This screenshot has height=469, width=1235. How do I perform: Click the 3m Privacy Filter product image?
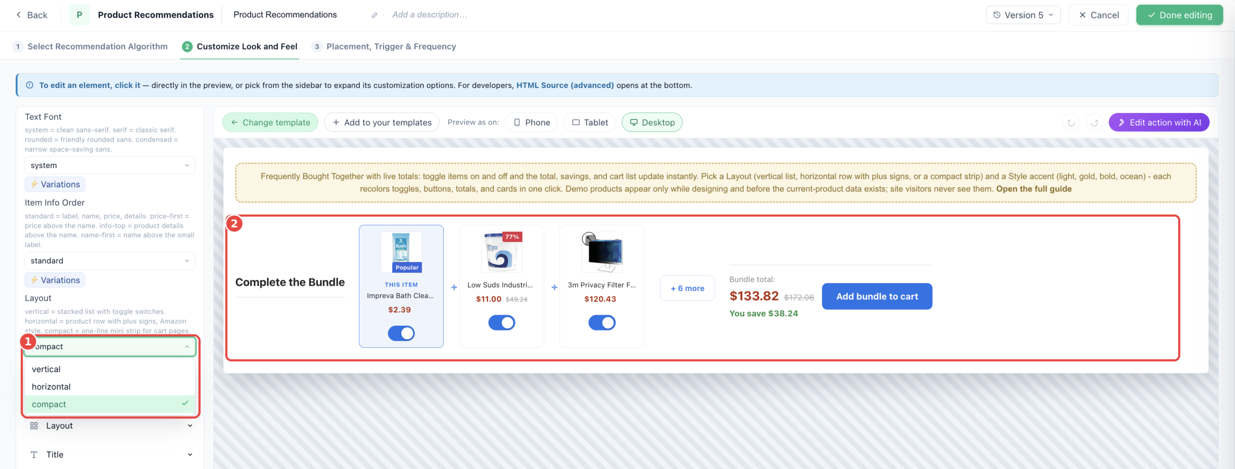602,252
